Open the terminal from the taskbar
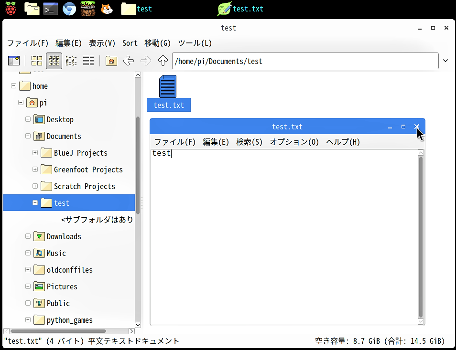Screen dimensions: 456x350 (50, 9)
